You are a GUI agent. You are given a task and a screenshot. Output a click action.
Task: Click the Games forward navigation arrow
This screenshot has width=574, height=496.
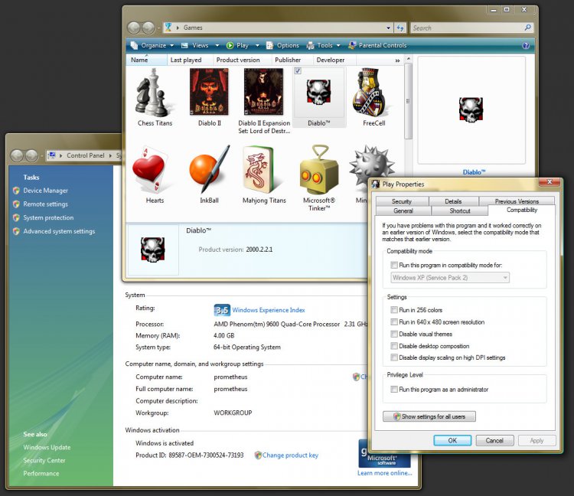[x=148, y=28]
